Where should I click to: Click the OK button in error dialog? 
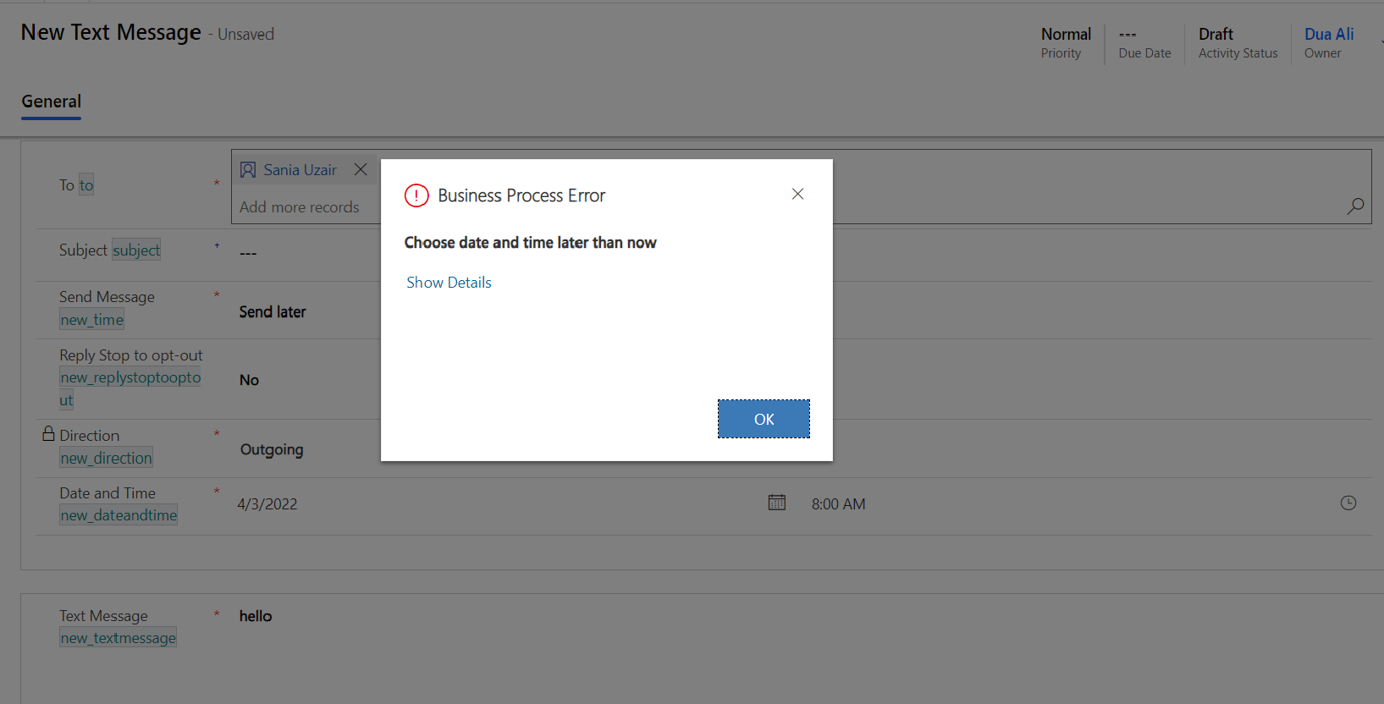tap(764, 419)
